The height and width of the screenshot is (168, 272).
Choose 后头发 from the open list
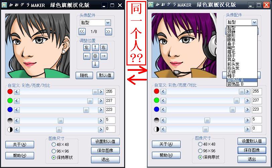242,68
